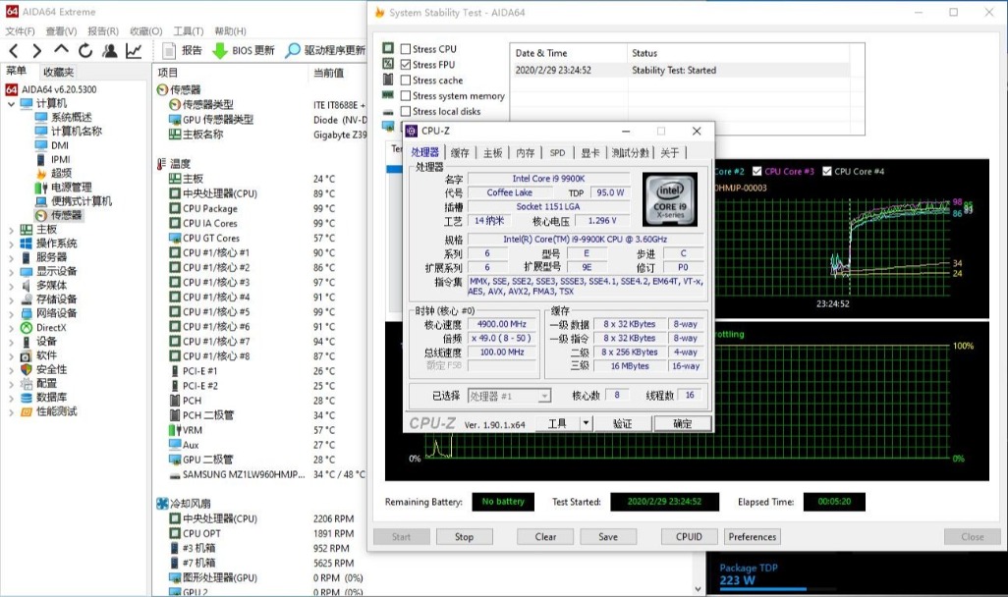The height and width of the screenshot is (597, 1008).
Task: Switch to the SPD tab in CPU-Z
Action: 557,151
